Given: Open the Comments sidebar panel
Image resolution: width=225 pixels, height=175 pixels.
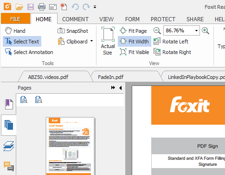Looking at the screenshot, I should 9,167.
